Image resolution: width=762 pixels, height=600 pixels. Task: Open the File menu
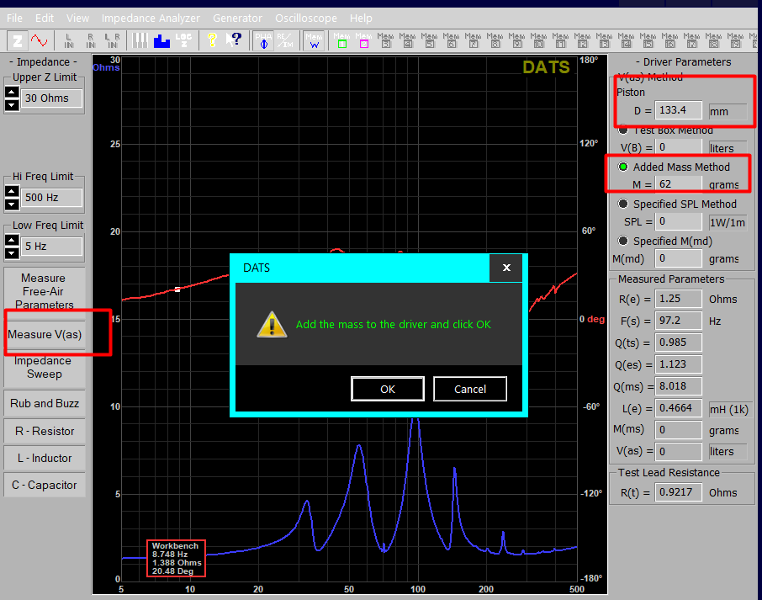point(14,18)
